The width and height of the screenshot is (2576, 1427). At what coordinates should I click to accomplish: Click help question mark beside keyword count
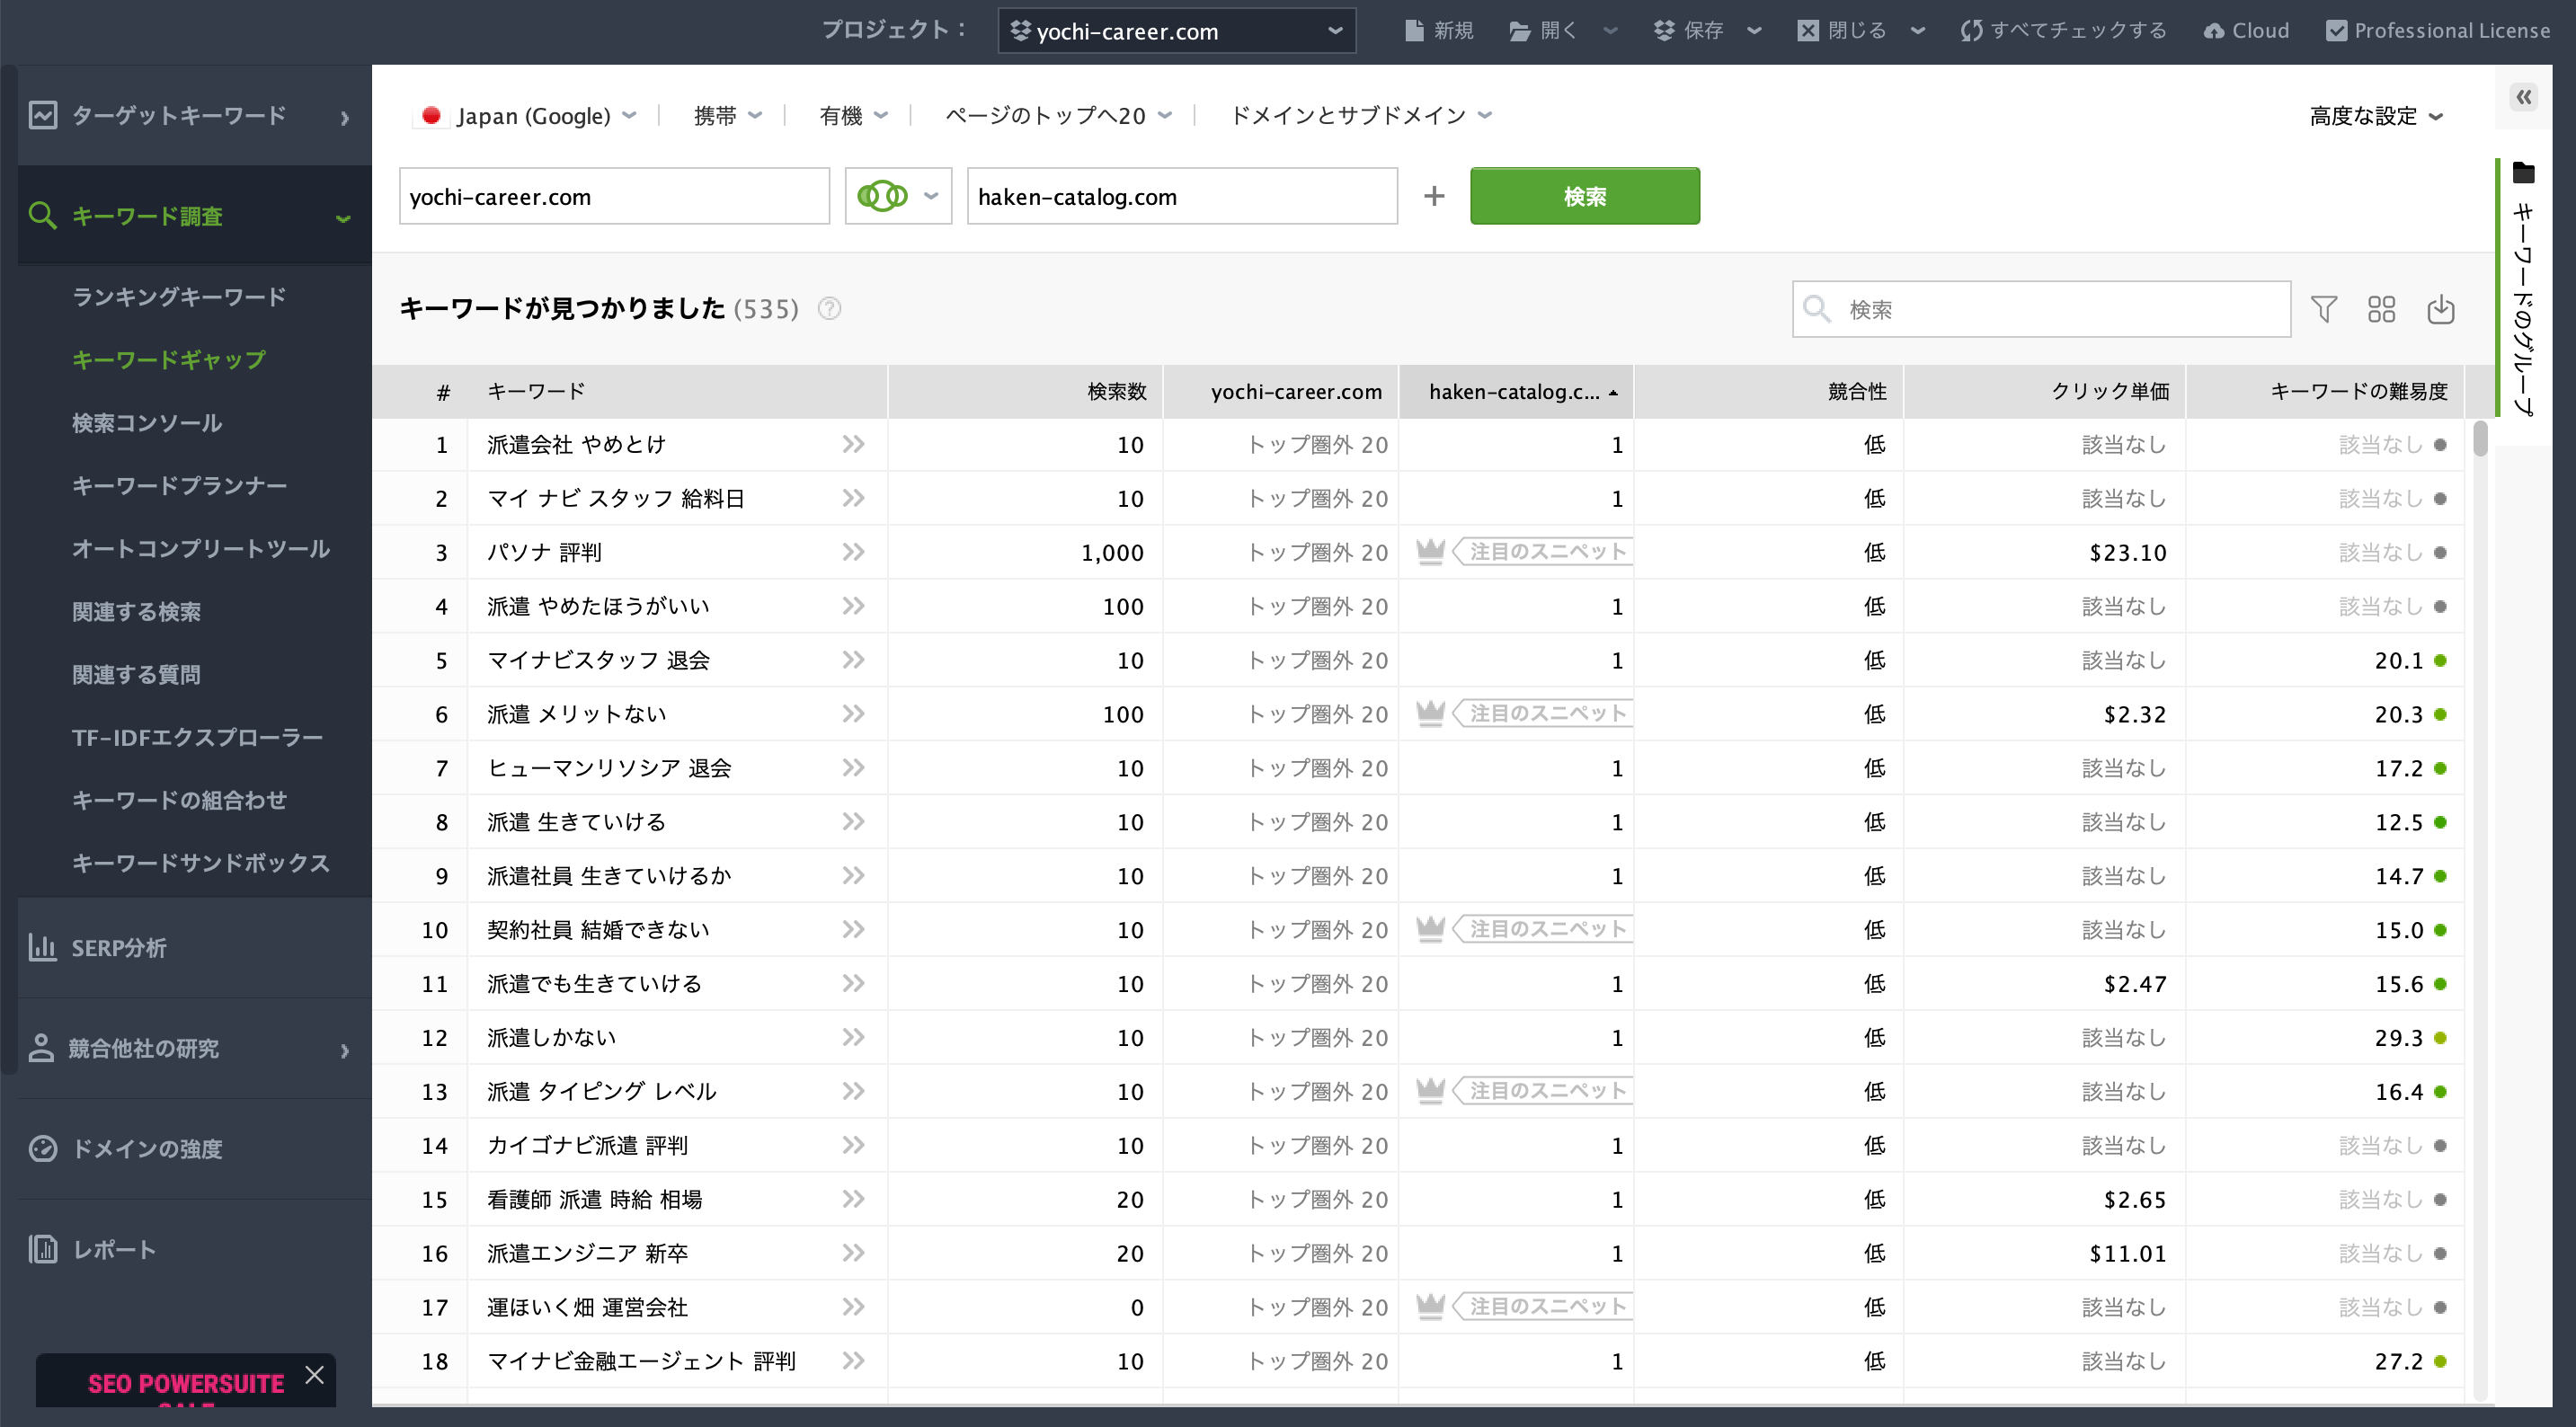(x=829, y=309)
